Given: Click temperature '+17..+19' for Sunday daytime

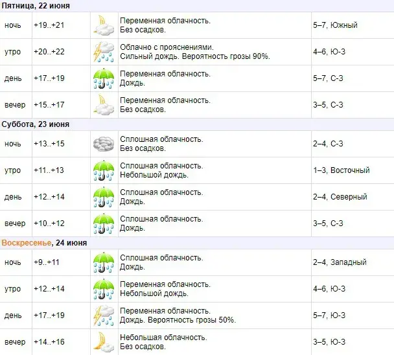Looking at the screenshot, I should coord(49,315).
